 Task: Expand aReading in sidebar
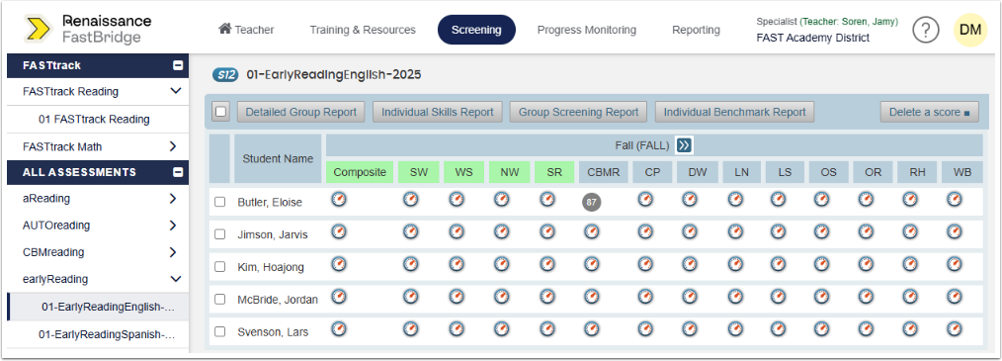173,199
